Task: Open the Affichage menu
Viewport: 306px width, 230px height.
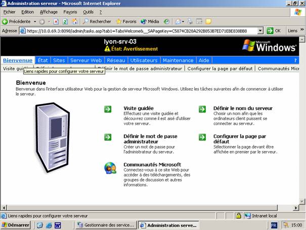Action: click(49, 12)
